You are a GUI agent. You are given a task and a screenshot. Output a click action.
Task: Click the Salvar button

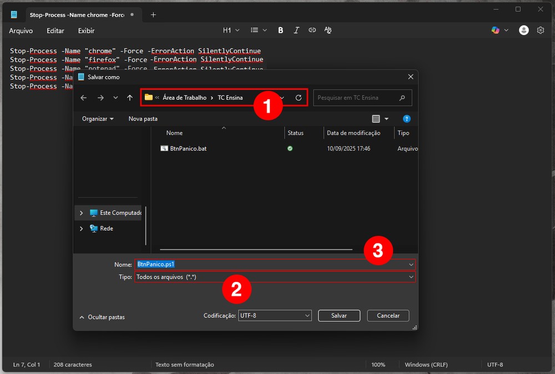[339, 316]
